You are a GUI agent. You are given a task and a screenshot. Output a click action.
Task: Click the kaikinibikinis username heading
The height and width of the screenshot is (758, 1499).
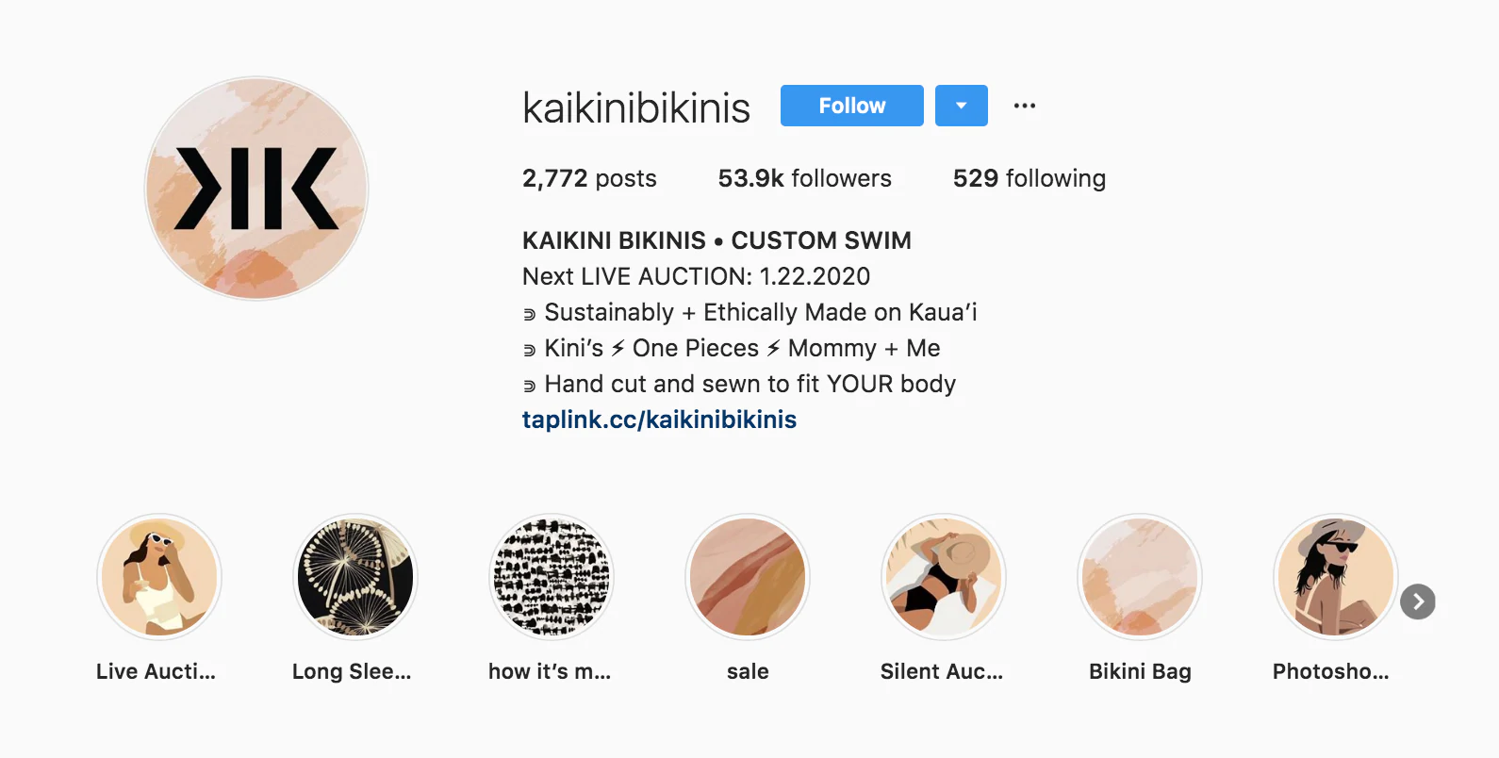[636, 107]
